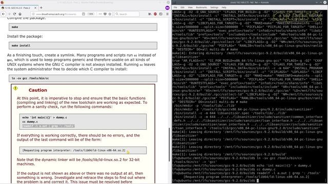328x184 pixels.
Task: Click the red adblock extension icon
Action: [155, 14]
